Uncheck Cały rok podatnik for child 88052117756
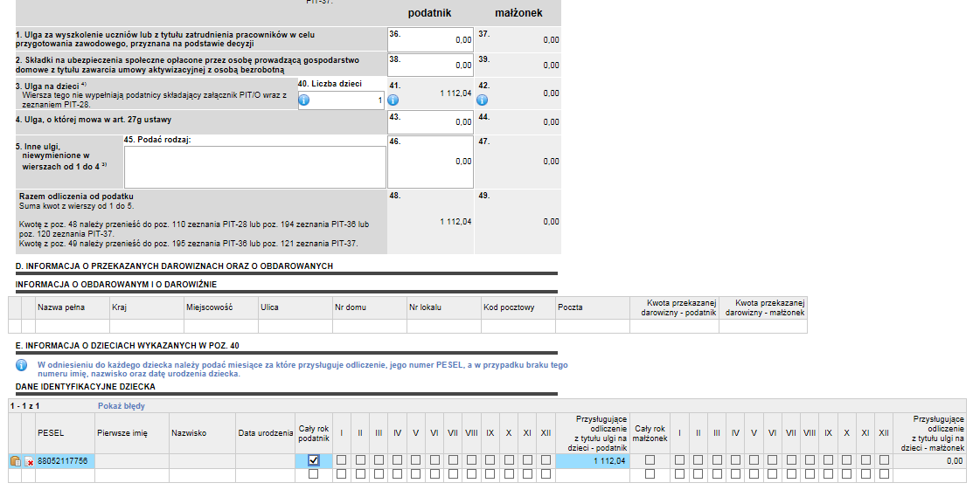 click(313, 460)
